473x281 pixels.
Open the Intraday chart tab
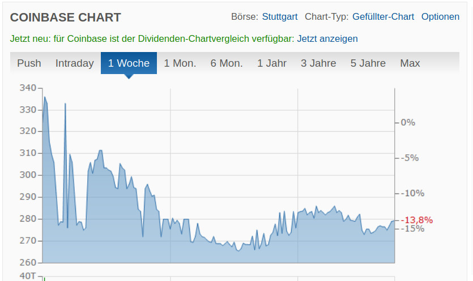(75, 63)
